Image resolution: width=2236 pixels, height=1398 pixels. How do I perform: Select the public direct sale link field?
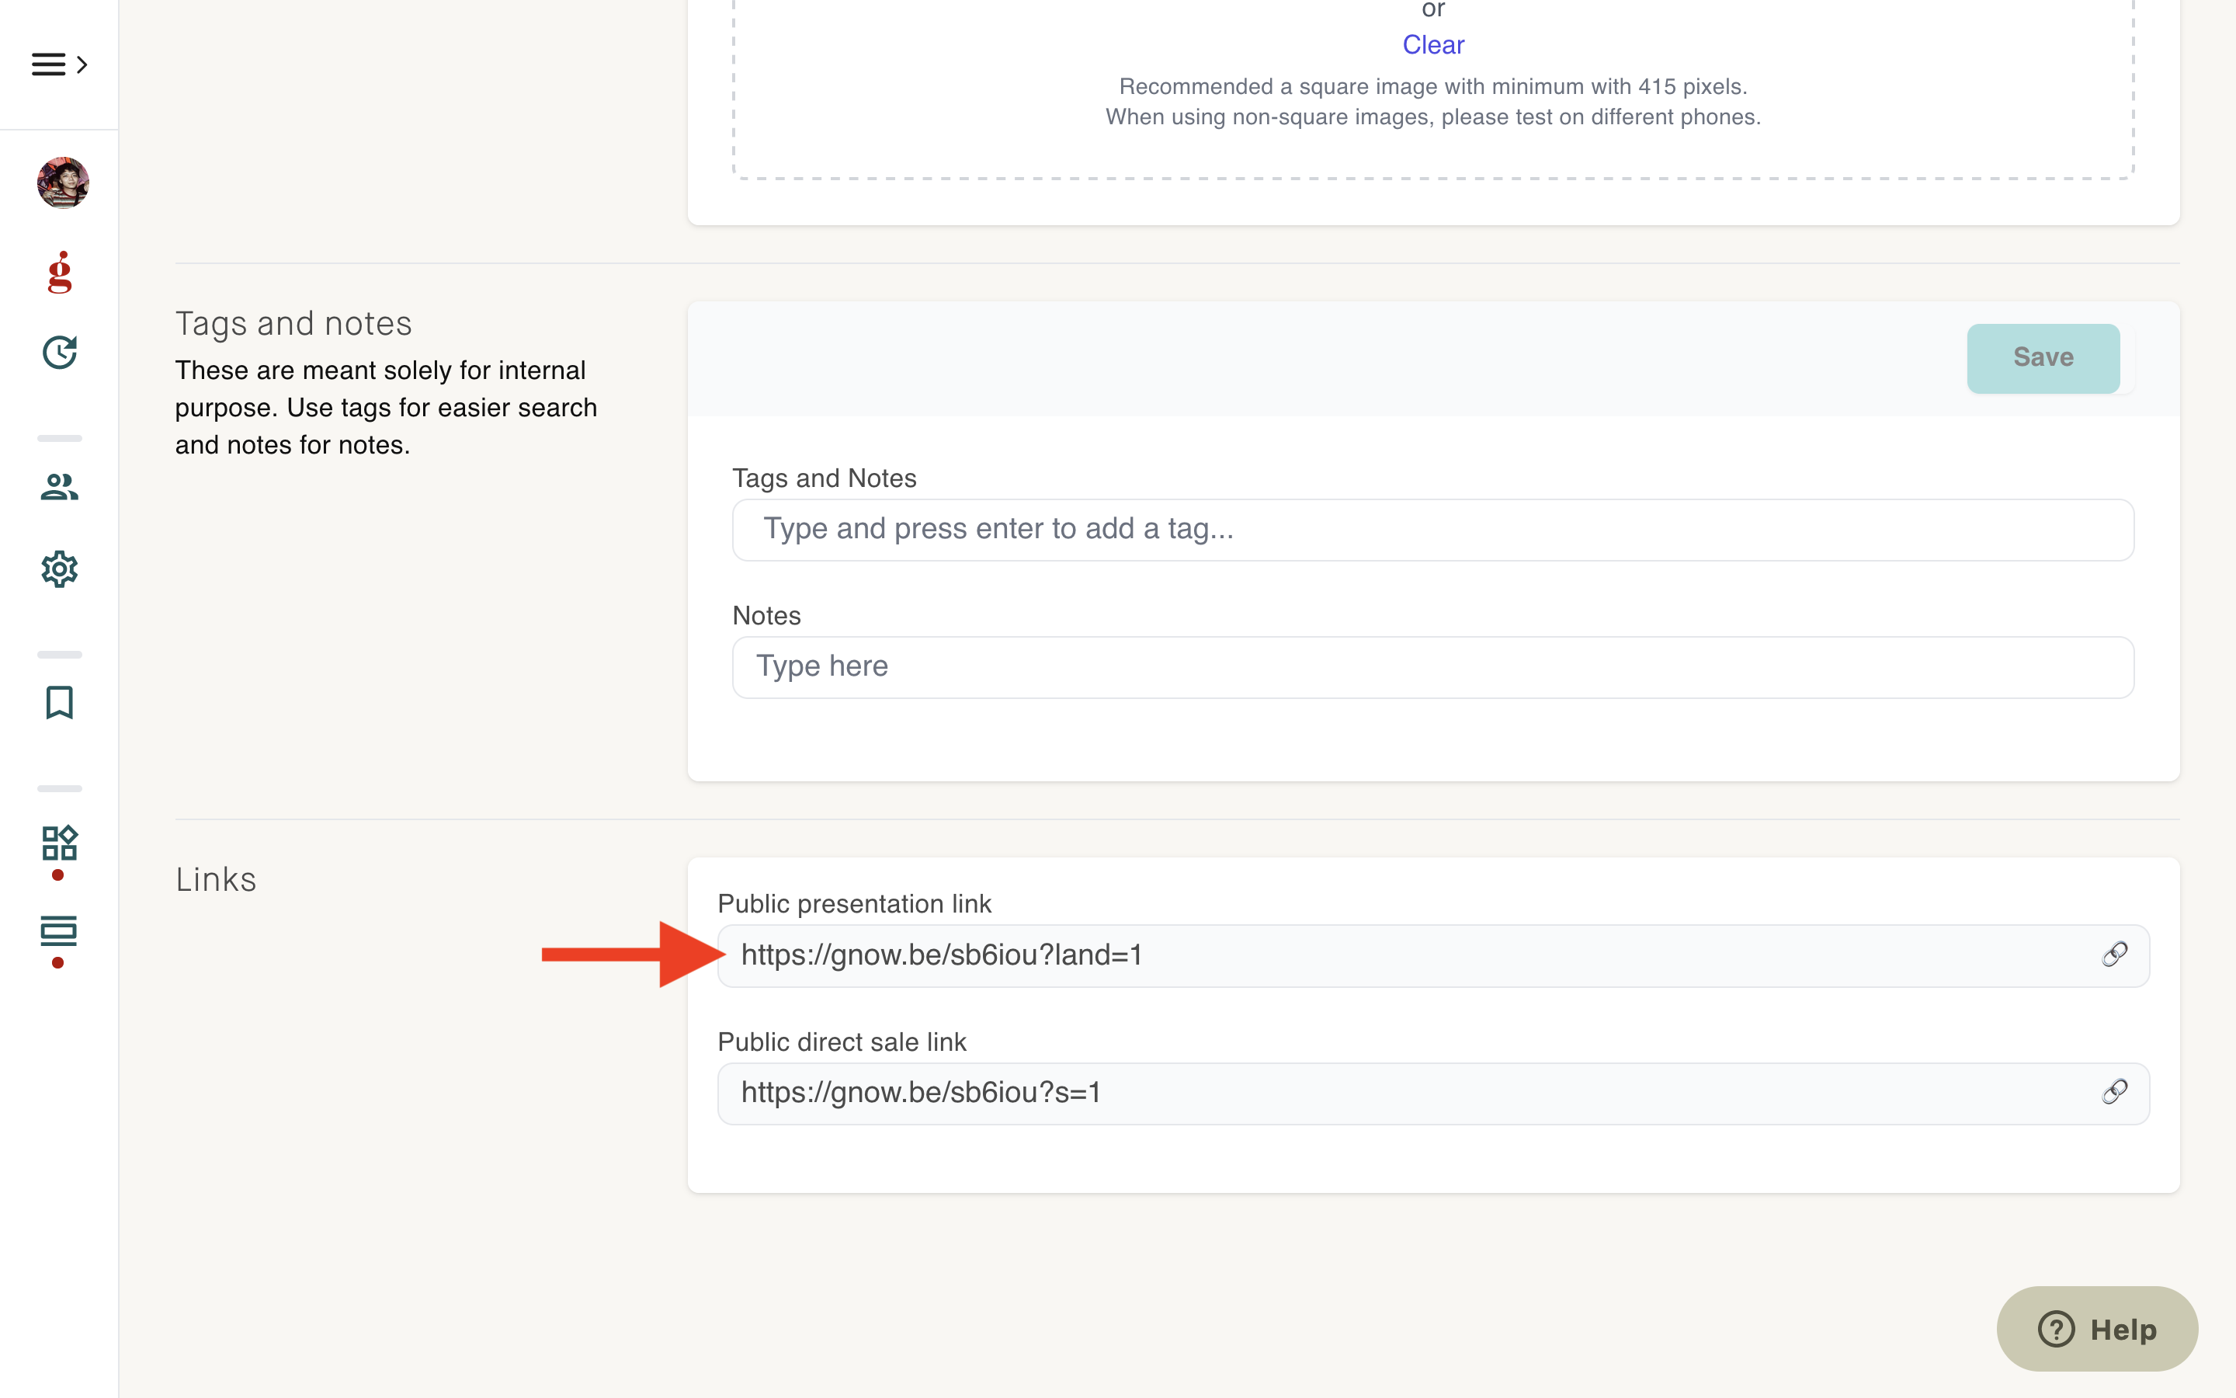(1433, 1093)
